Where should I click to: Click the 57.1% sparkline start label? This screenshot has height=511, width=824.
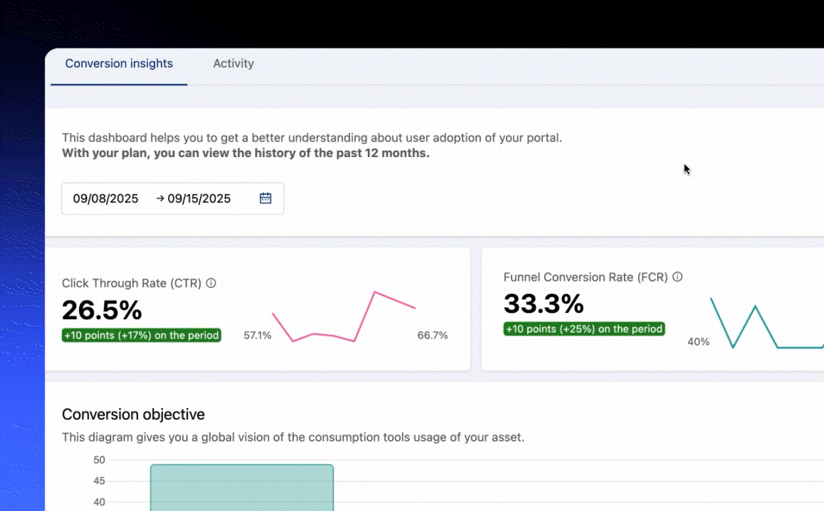click(257, 335)
